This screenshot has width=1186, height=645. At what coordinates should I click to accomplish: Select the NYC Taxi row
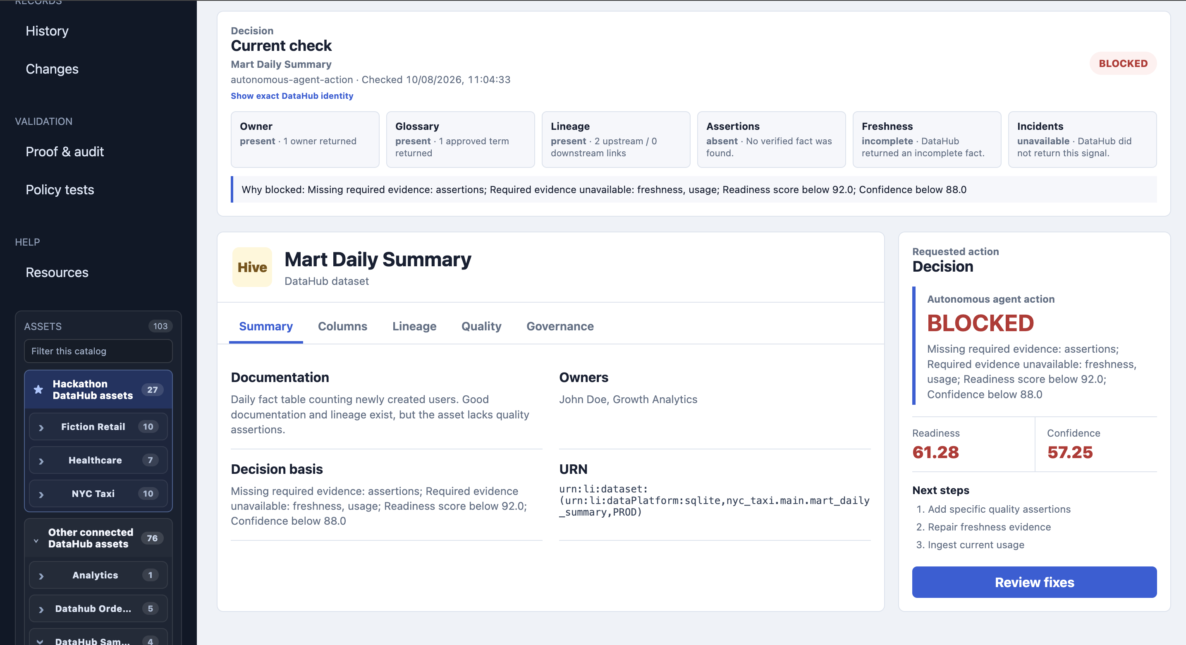pos(98,494)
